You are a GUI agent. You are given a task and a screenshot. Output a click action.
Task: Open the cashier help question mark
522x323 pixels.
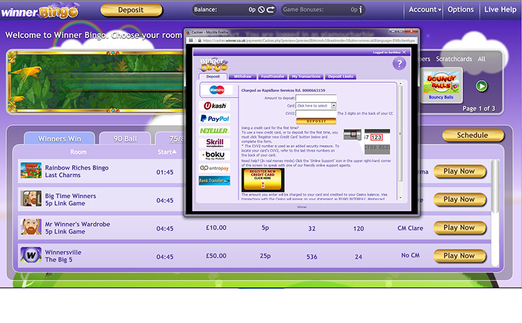[399, 63]
